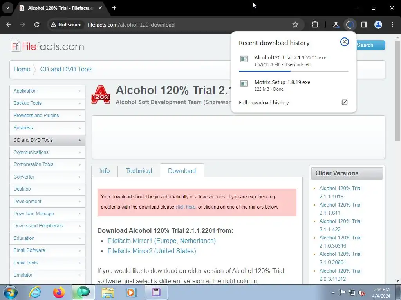Click the Alcohol120 download progress bar
Viewport: 401px width, 300px height.
click(294, 71)
